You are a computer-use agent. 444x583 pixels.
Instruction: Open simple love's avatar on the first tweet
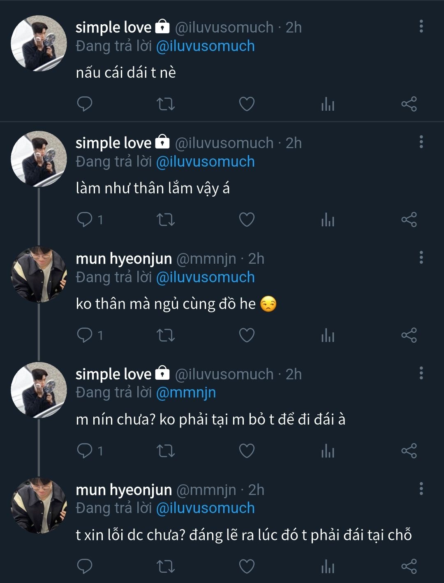(x=39, y=44)
